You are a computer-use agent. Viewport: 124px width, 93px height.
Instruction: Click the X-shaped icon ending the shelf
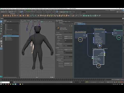[100, 16]
